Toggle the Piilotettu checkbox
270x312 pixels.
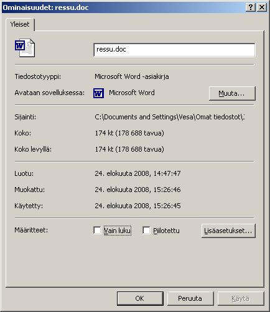[x=146, y=231]
